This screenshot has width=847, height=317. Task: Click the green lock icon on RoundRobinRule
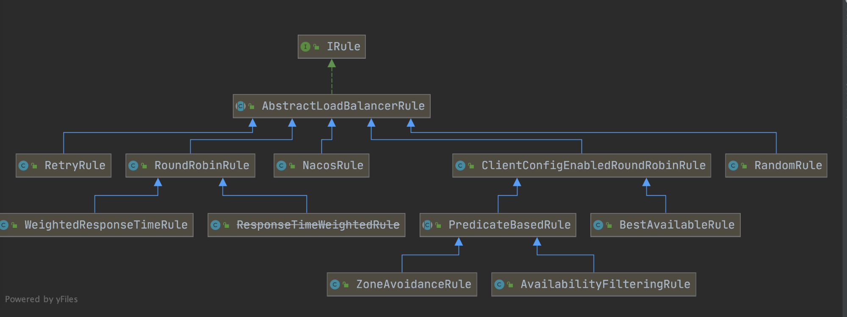144,166
